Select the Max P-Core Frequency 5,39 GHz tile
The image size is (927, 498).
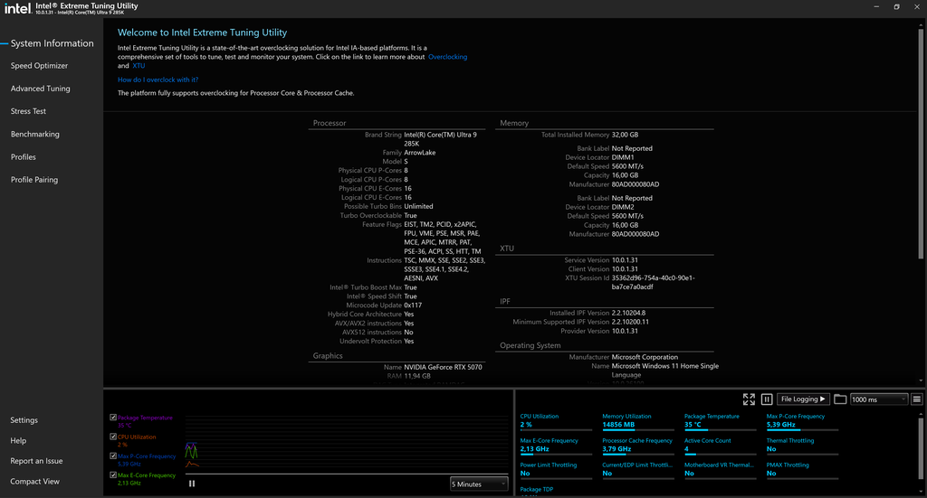(x=802, y=420)
